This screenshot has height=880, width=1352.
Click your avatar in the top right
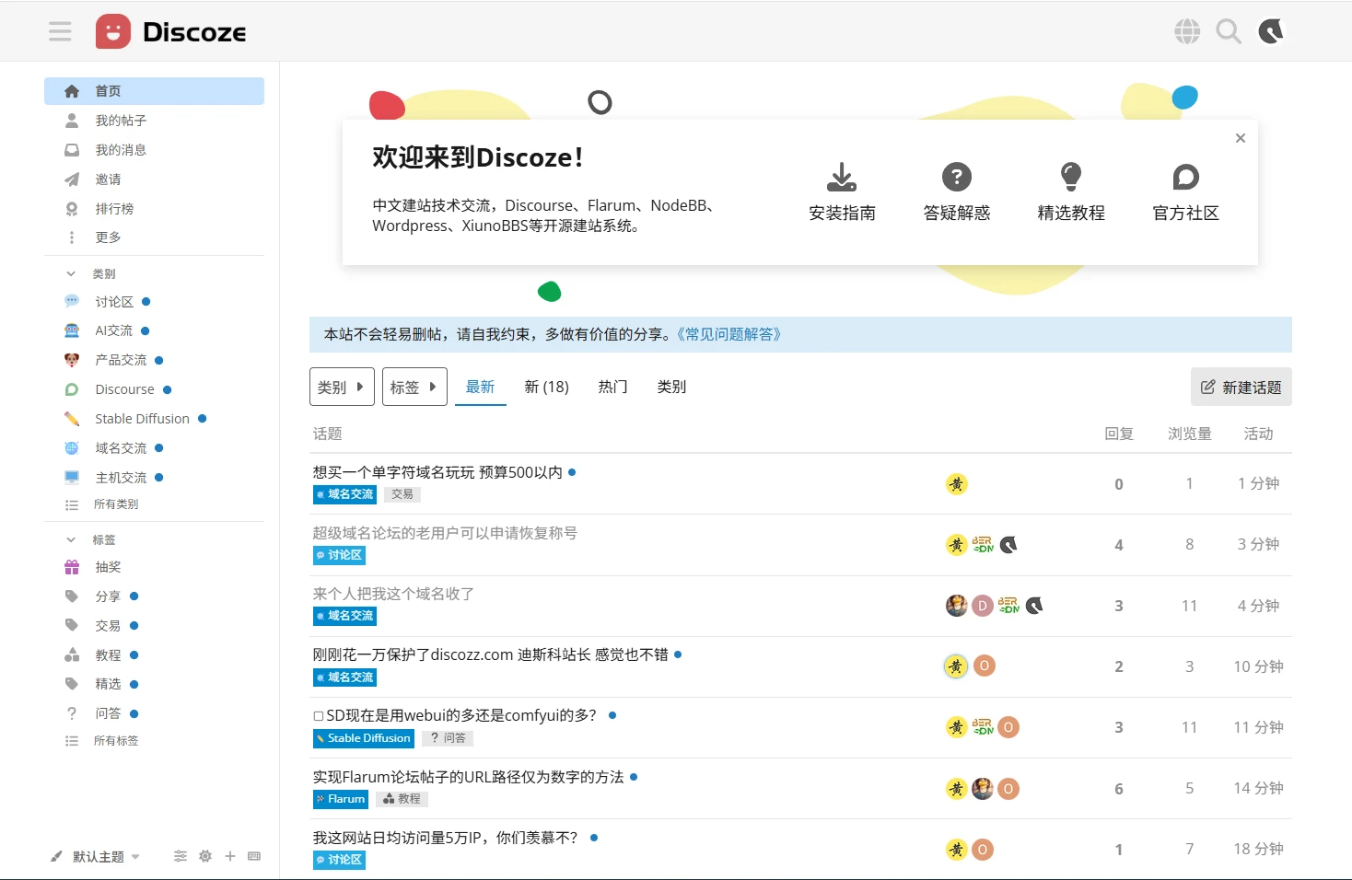[x=1271, y=30]
